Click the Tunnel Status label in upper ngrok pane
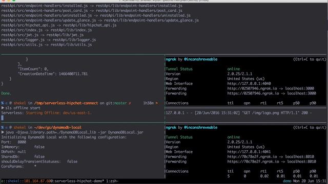 click(179, 69)
